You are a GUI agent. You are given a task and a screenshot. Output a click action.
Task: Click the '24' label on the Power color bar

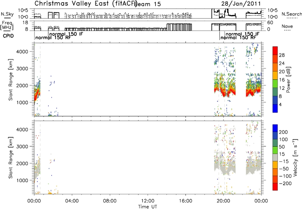click(x=282, y=63)
